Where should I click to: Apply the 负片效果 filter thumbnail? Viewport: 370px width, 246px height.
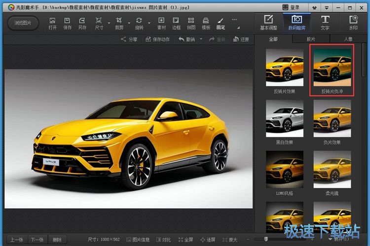pos(332,119)
